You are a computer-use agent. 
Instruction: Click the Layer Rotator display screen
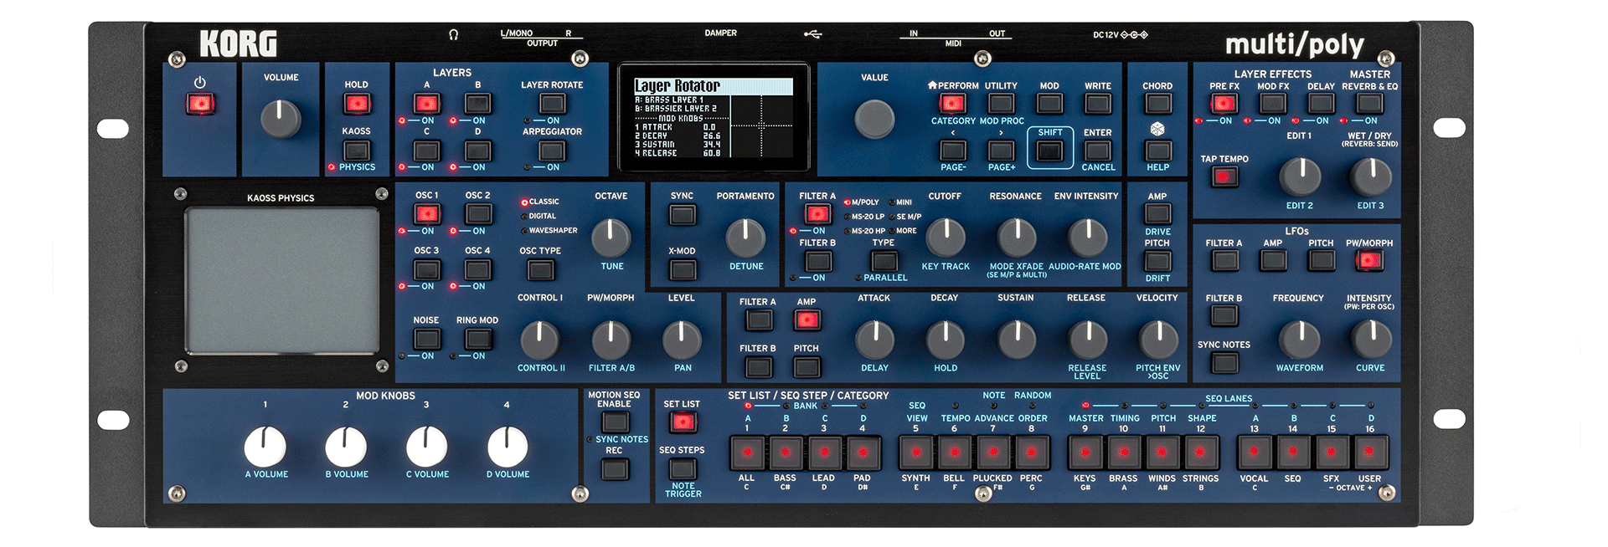714,118
